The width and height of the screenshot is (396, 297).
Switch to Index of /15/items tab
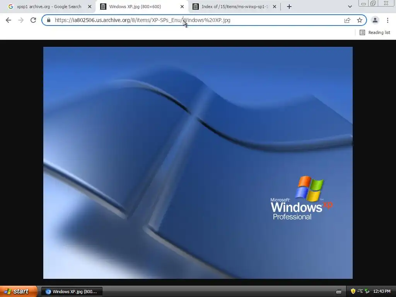tap(235, 7)
